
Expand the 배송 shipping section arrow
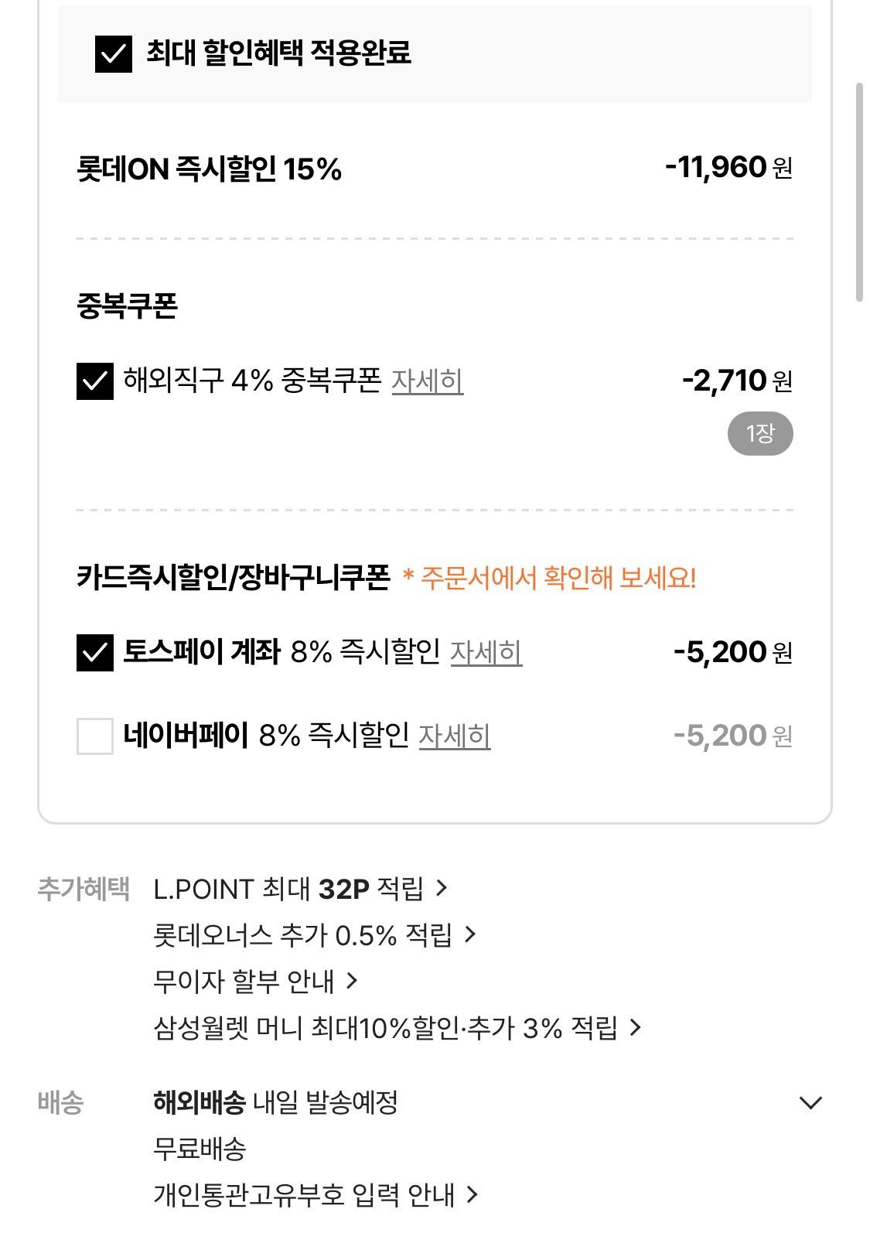click(810, 1102)
